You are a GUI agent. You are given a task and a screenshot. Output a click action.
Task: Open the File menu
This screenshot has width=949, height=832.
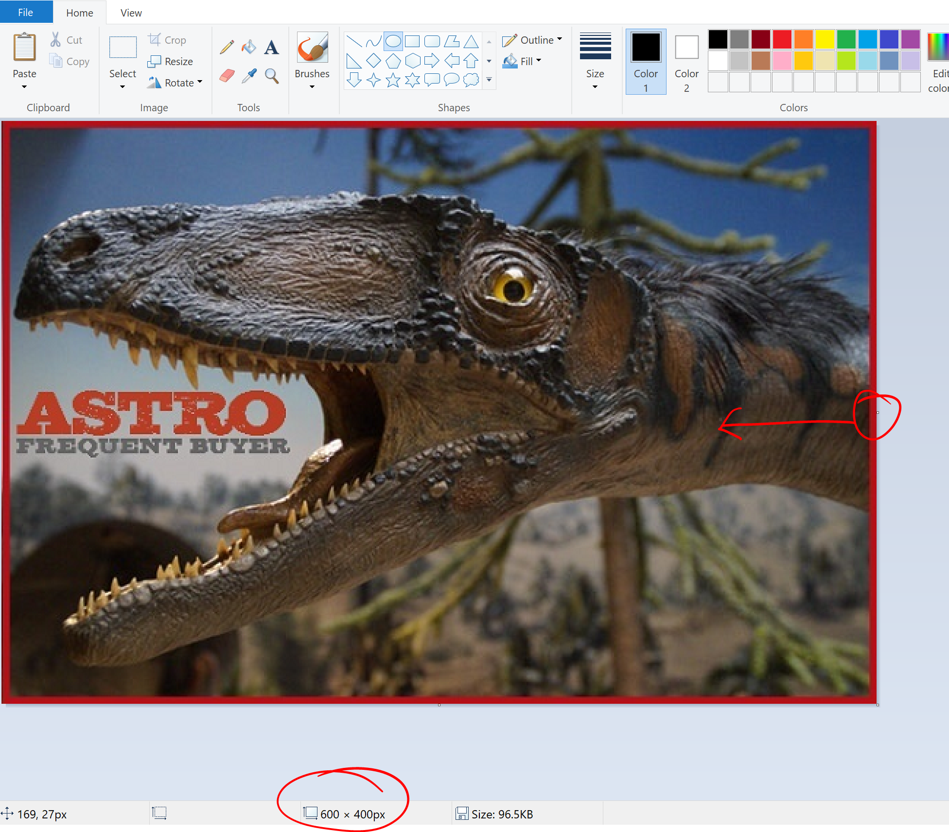point(26,13)
